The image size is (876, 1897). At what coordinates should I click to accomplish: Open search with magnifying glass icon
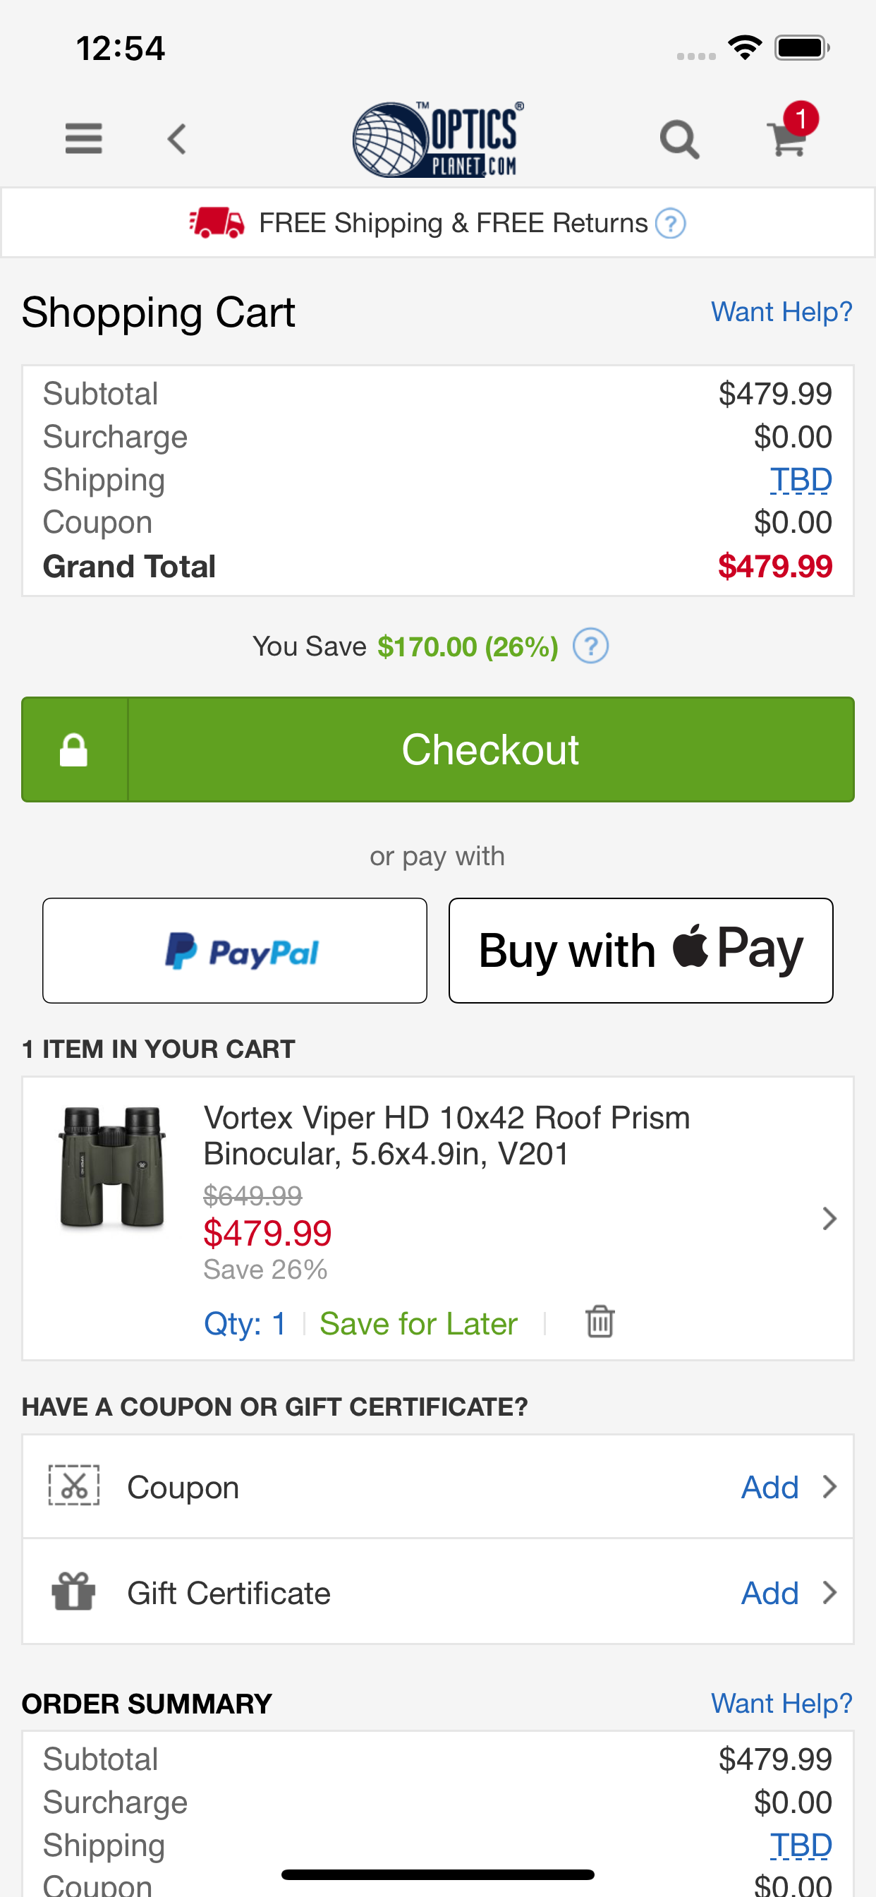679,139
